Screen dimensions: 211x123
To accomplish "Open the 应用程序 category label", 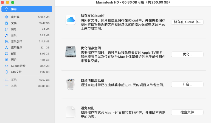I will pos(16,48).
